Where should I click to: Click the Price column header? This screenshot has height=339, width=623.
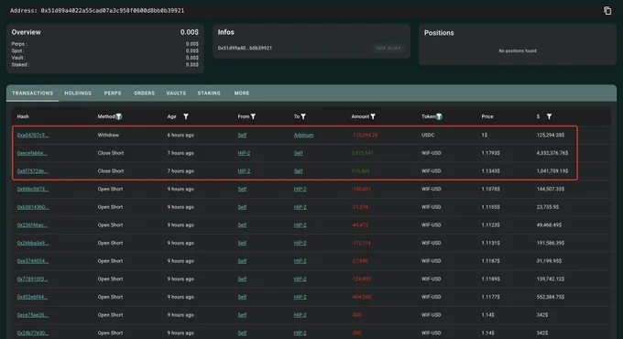487,116
